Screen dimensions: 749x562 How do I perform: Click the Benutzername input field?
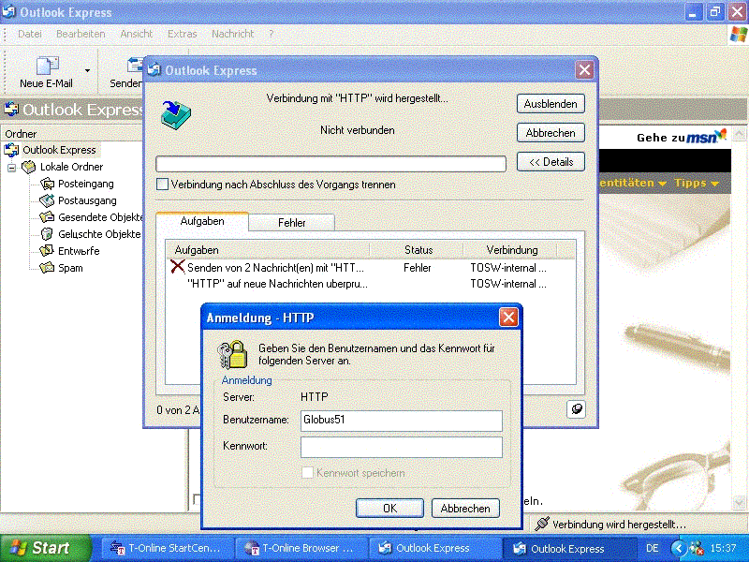point(402,421)
